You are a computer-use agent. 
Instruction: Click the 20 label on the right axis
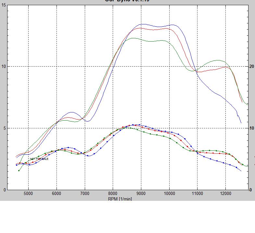point(251,66)
